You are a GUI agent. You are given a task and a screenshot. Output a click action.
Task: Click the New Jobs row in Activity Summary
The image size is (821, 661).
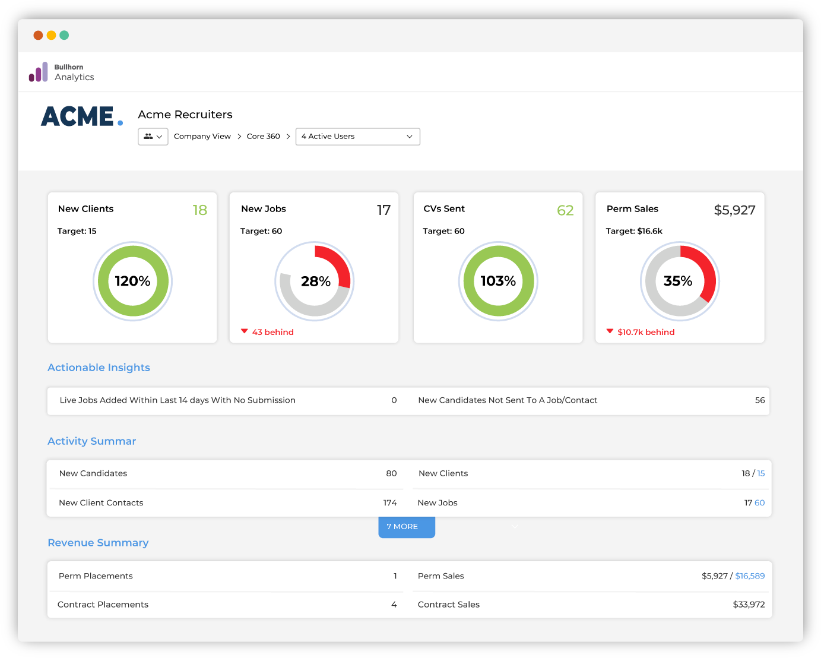click(591, 503)
